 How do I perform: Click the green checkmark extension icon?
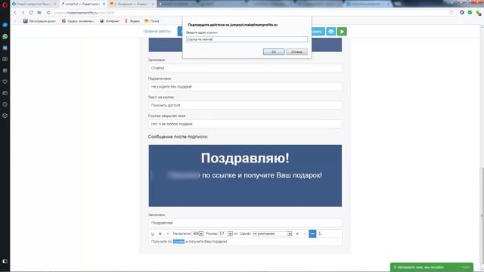(470, 13)
